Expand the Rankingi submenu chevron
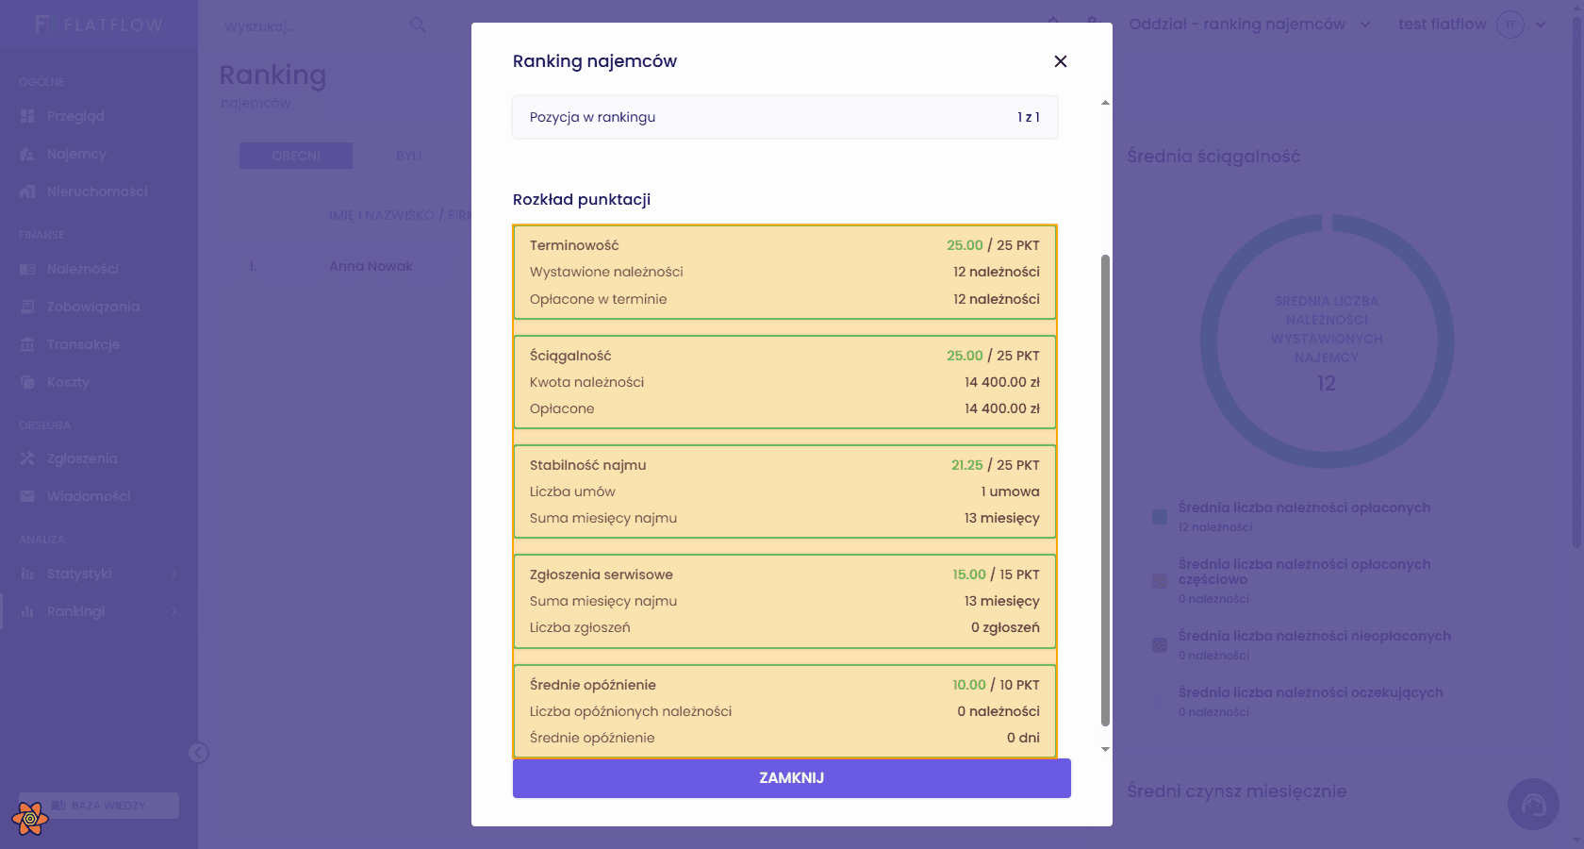Viewport: 1584px width, 849px height. 174,611
